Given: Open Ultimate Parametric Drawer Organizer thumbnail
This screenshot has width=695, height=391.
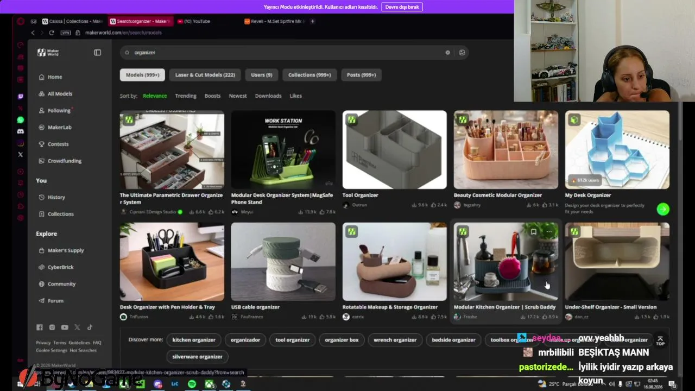Looking at the screenshot, I should click(x=172, y=150).
